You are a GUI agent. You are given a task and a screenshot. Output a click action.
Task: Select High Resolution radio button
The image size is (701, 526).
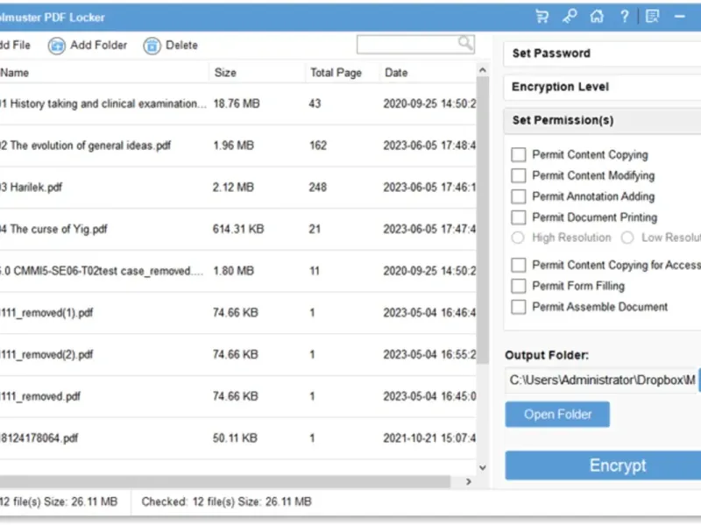[x=518, y=238]
